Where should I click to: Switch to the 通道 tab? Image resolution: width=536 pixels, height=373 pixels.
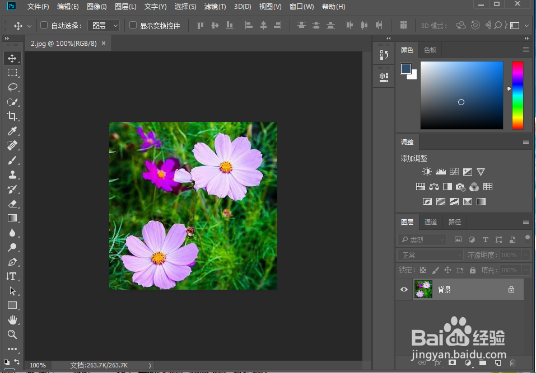point(430,222)
